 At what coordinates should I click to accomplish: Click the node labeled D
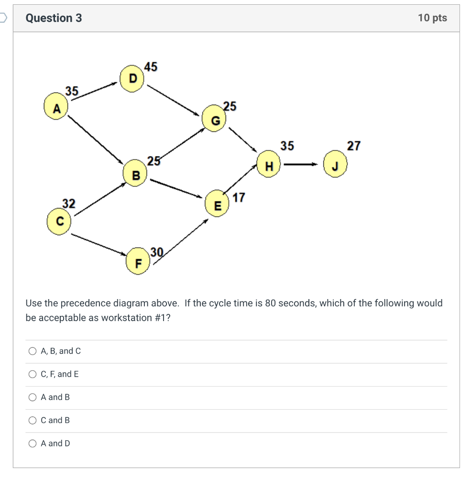click(x=132, y=78)
